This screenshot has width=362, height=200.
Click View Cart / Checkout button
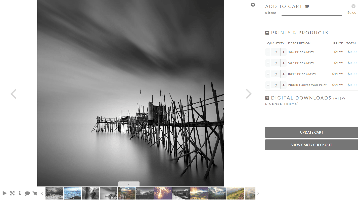click(x=311, y=145)
